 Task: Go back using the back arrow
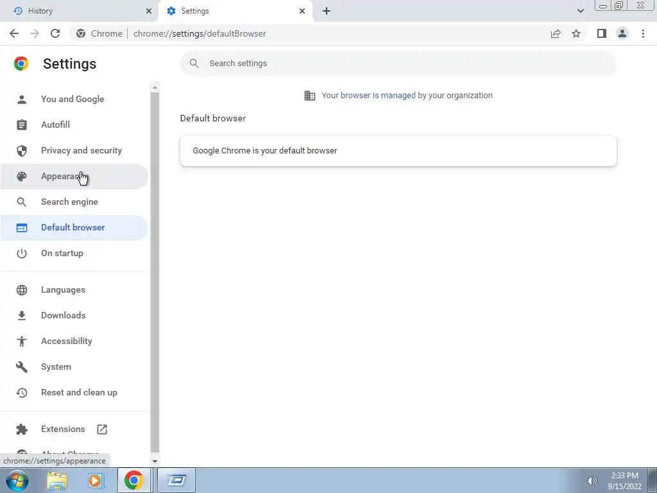tap(14, 33)
